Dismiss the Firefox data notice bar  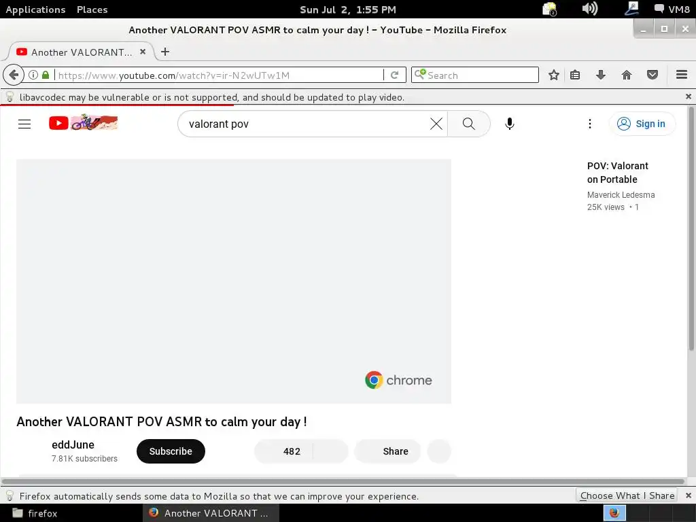[689, 495]
